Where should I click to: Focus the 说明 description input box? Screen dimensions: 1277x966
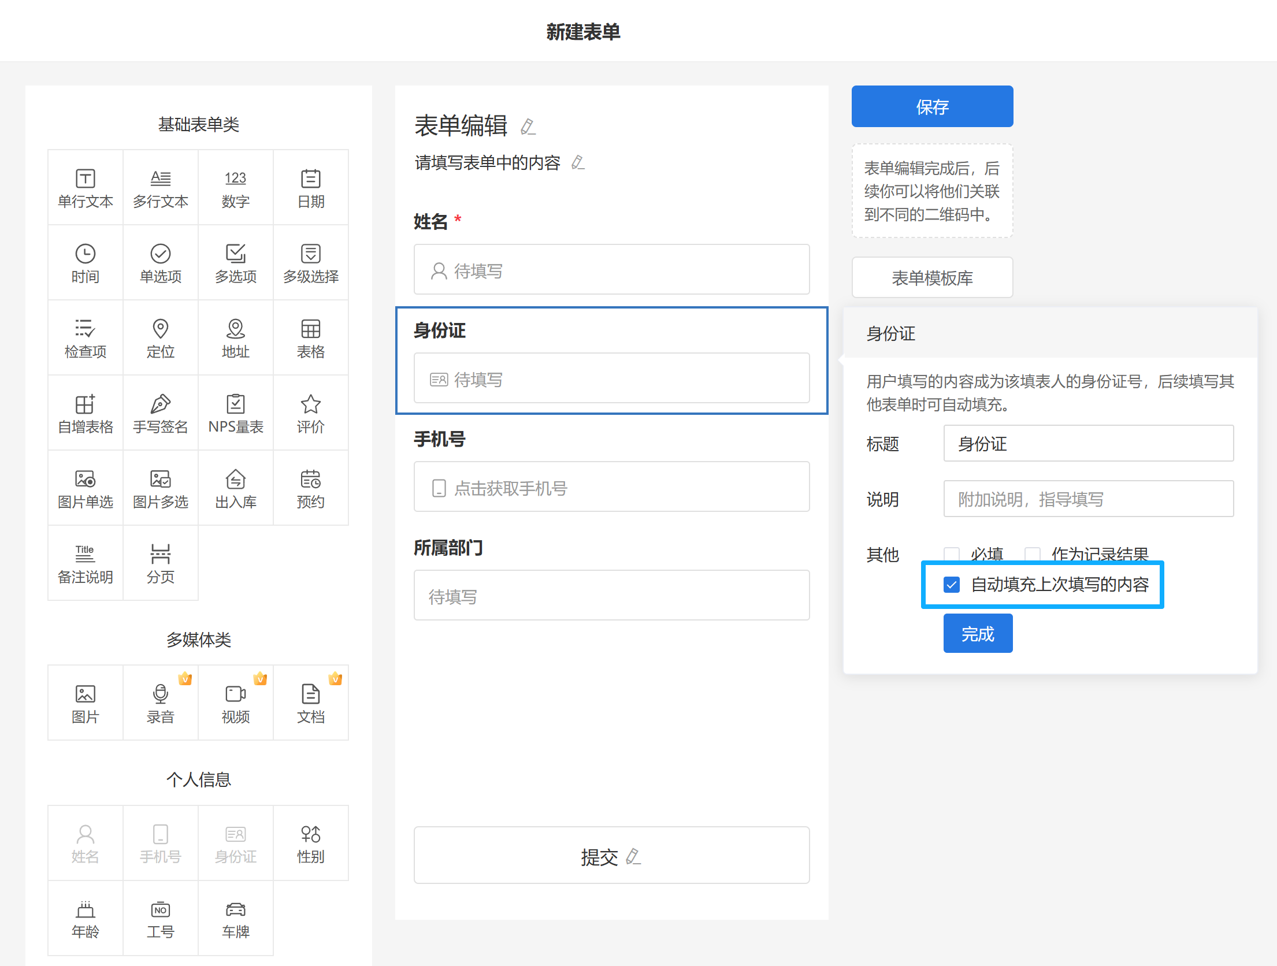(1088, 499)
